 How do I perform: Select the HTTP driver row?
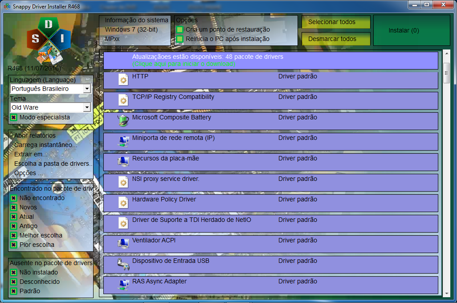click(x=271, y=80)
